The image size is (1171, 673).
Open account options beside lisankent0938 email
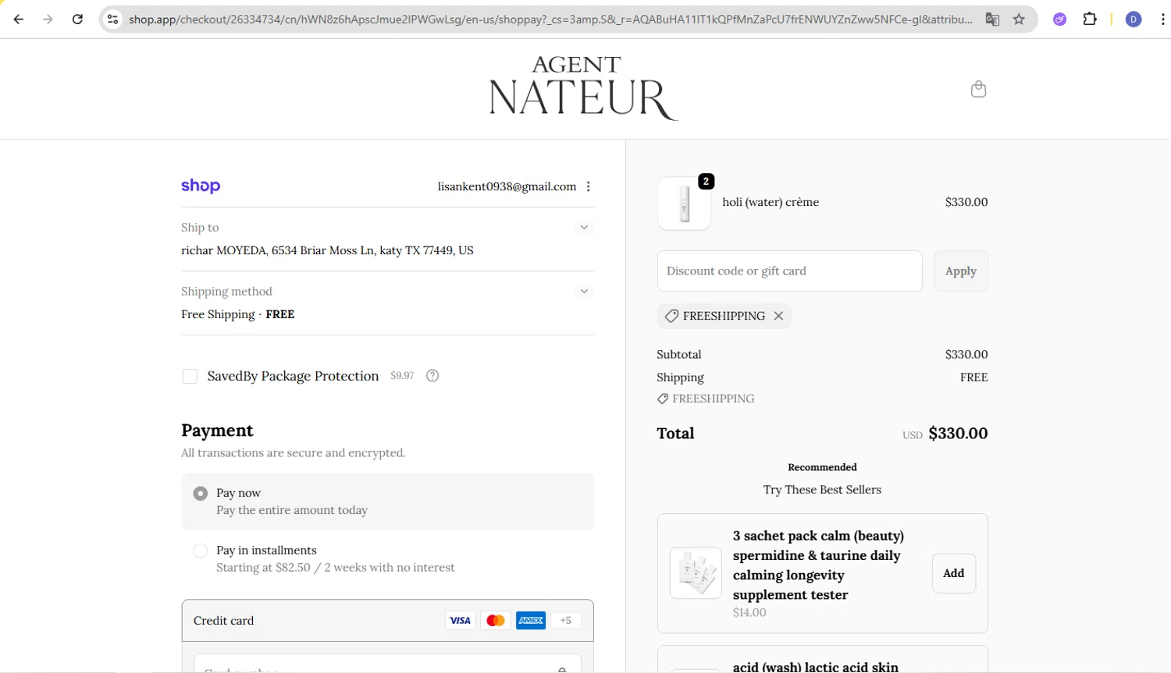tap(589, 186)
